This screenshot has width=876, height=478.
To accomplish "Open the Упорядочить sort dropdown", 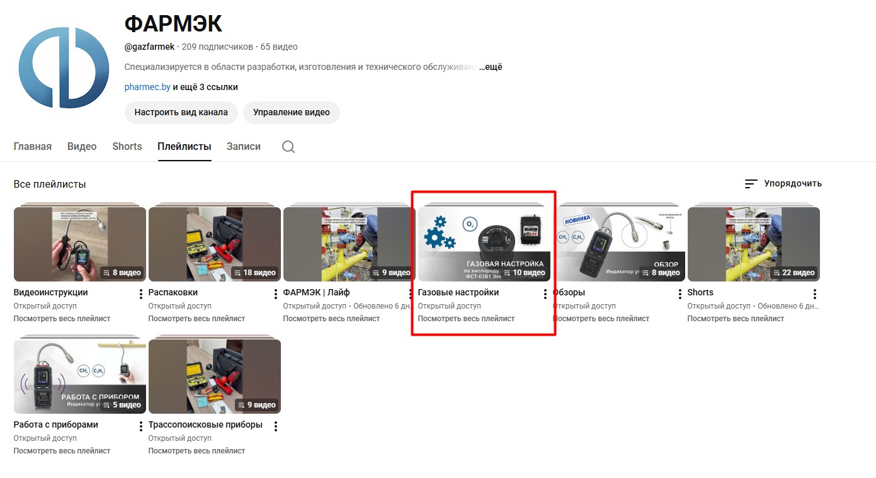I will pos(783,184).
